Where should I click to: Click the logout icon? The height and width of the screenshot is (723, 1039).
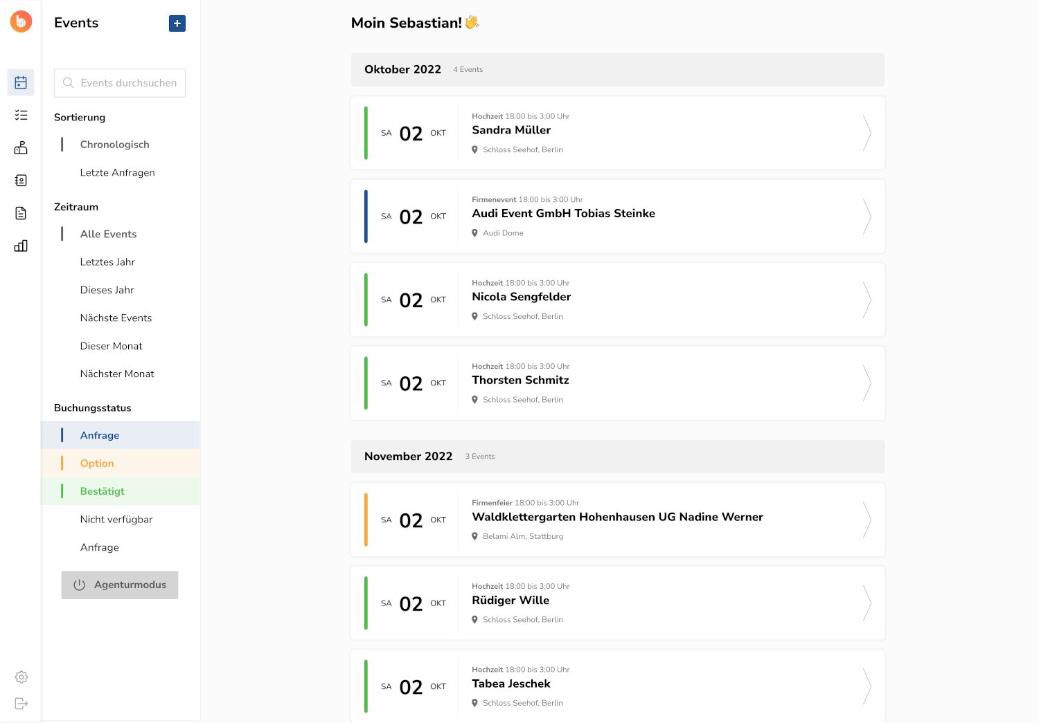pos(21,704)
